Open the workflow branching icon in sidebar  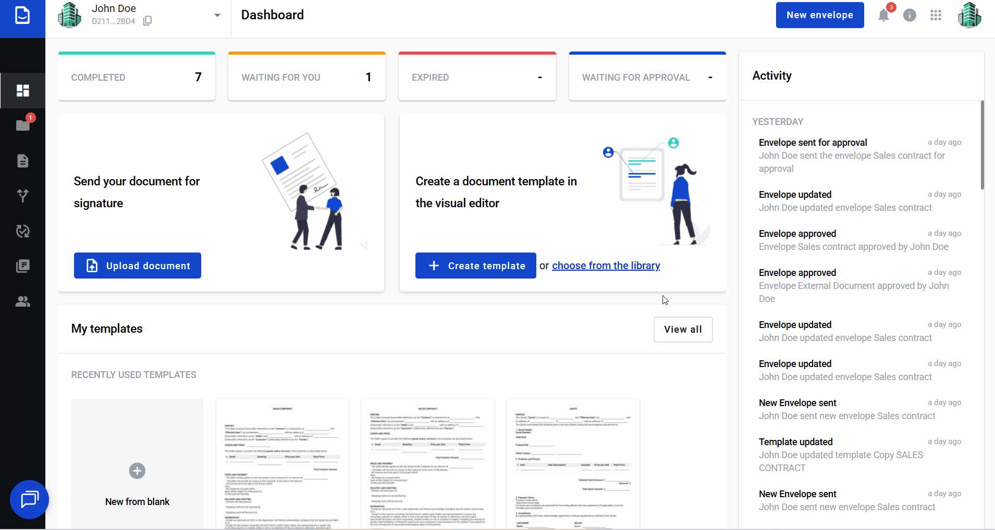click(22, 196)
